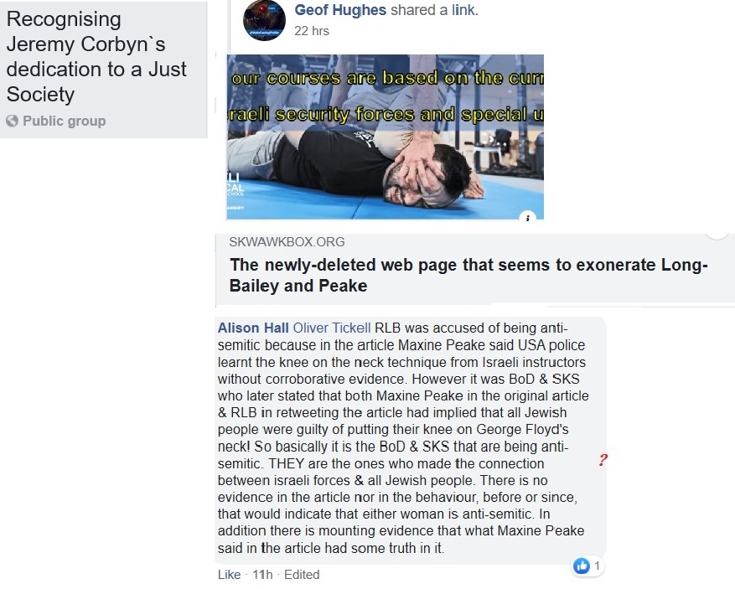Click the info icon on the image

528,216
